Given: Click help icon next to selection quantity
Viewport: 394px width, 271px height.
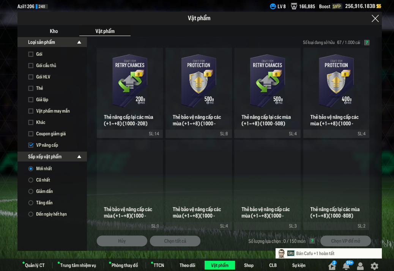Looking at the screenshot, I should 312,241.
